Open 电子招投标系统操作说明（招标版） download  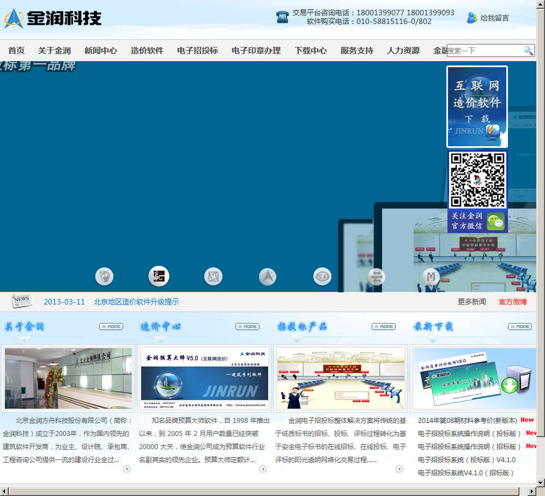coord(469,446)
